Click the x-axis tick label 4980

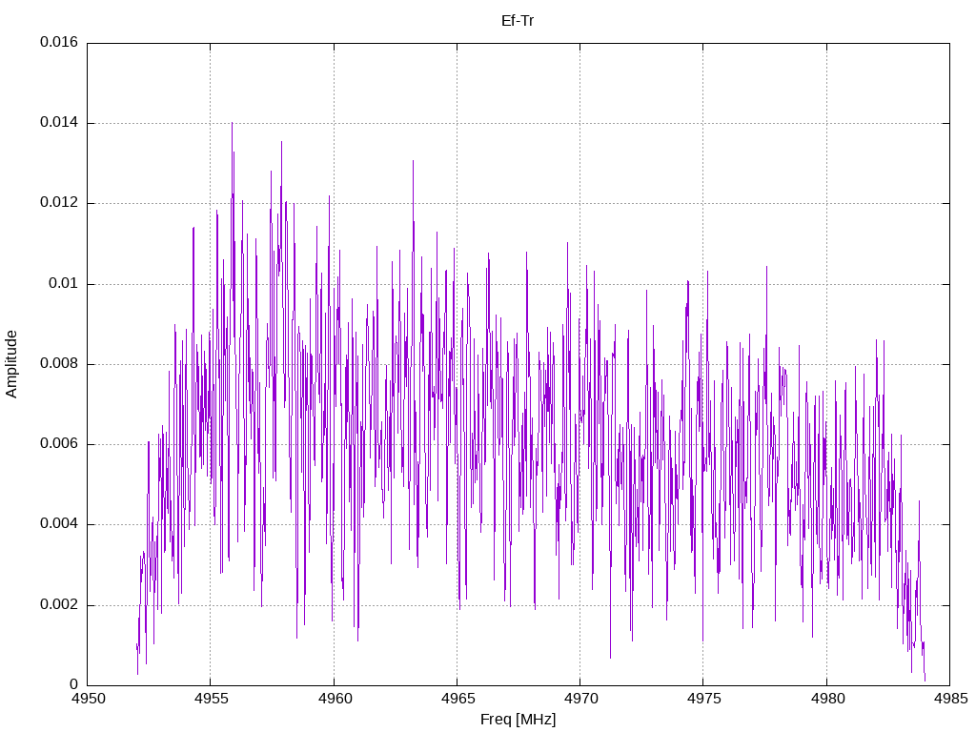point(827,699)
